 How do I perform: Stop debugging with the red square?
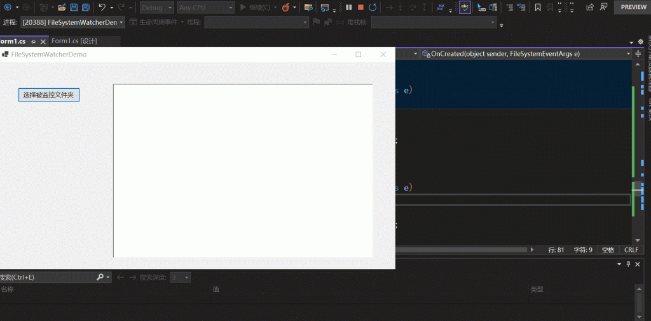(360, 8)
